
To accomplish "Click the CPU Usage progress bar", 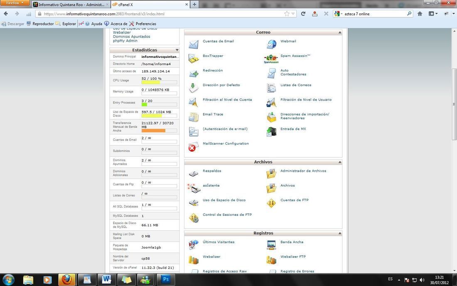I will (x=159, y=82).
